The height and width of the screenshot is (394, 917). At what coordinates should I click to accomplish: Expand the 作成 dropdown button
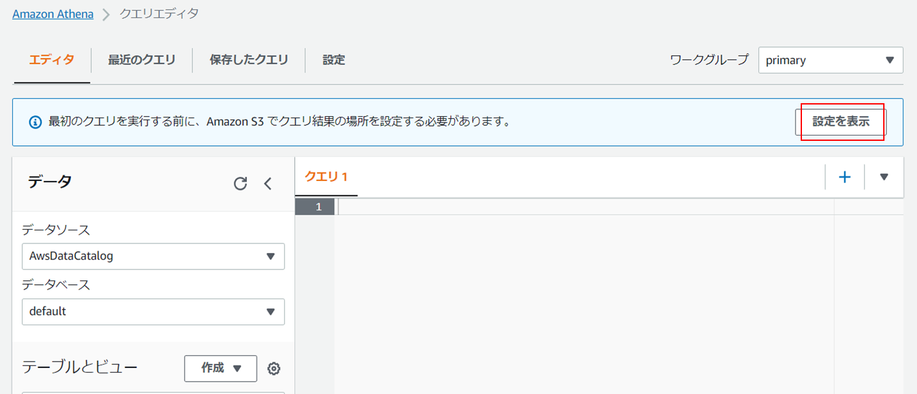[x=220, y=368]
